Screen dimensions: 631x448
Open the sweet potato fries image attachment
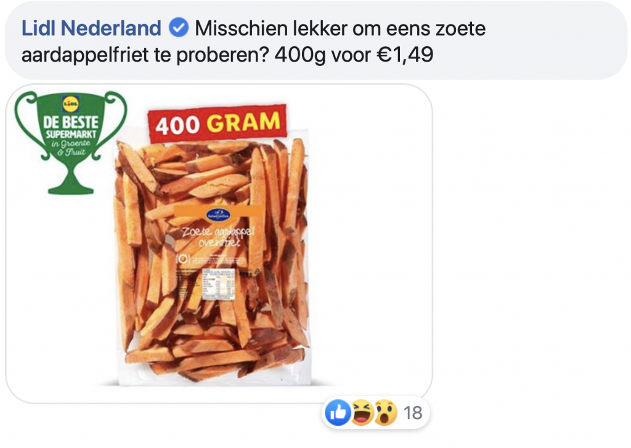(219, 243)
